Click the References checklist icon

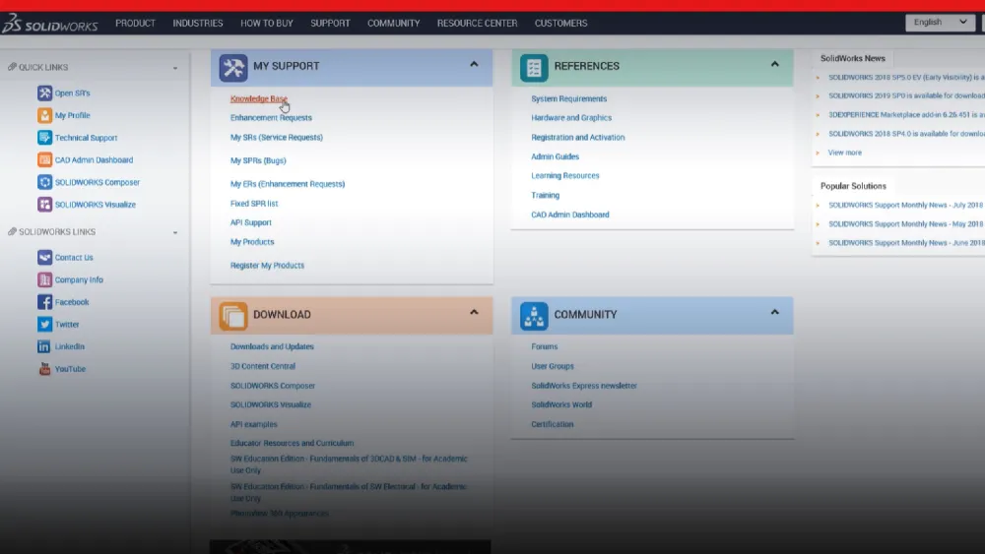[x=534, y=68]
